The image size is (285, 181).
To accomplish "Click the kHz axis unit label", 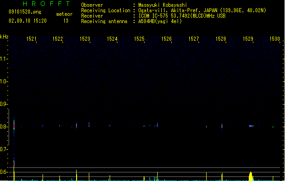I will (x=4, y=37).
